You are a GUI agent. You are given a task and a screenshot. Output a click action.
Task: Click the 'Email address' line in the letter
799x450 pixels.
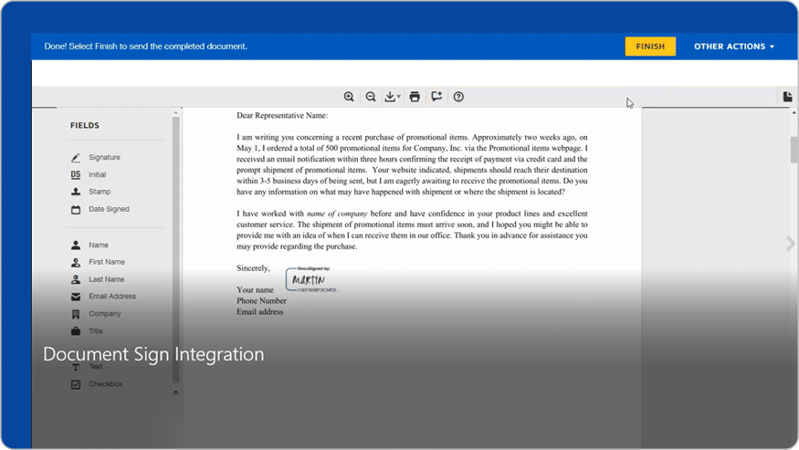coord(260,312)
